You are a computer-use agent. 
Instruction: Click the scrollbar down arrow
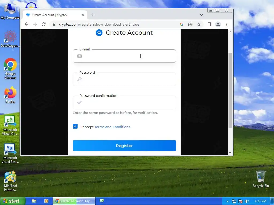point(230,153)
